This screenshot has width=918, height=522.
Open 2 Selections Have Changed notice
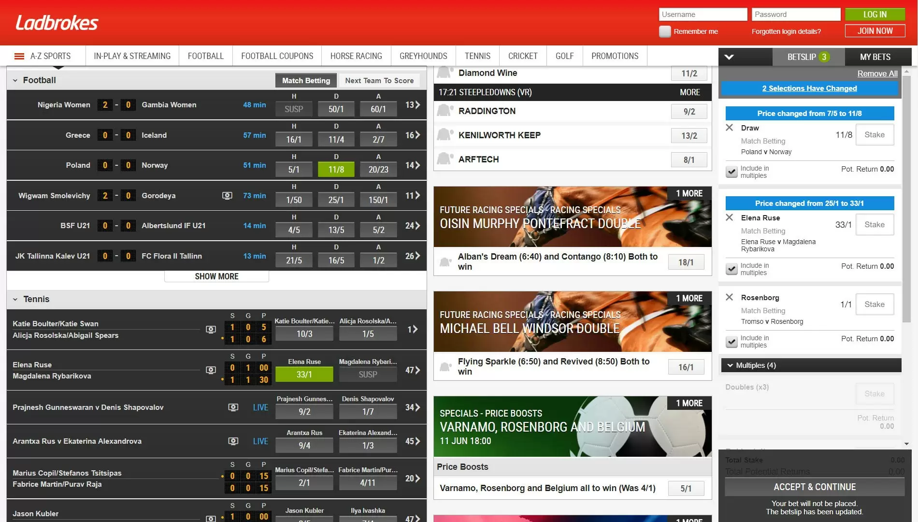point(809,88)
